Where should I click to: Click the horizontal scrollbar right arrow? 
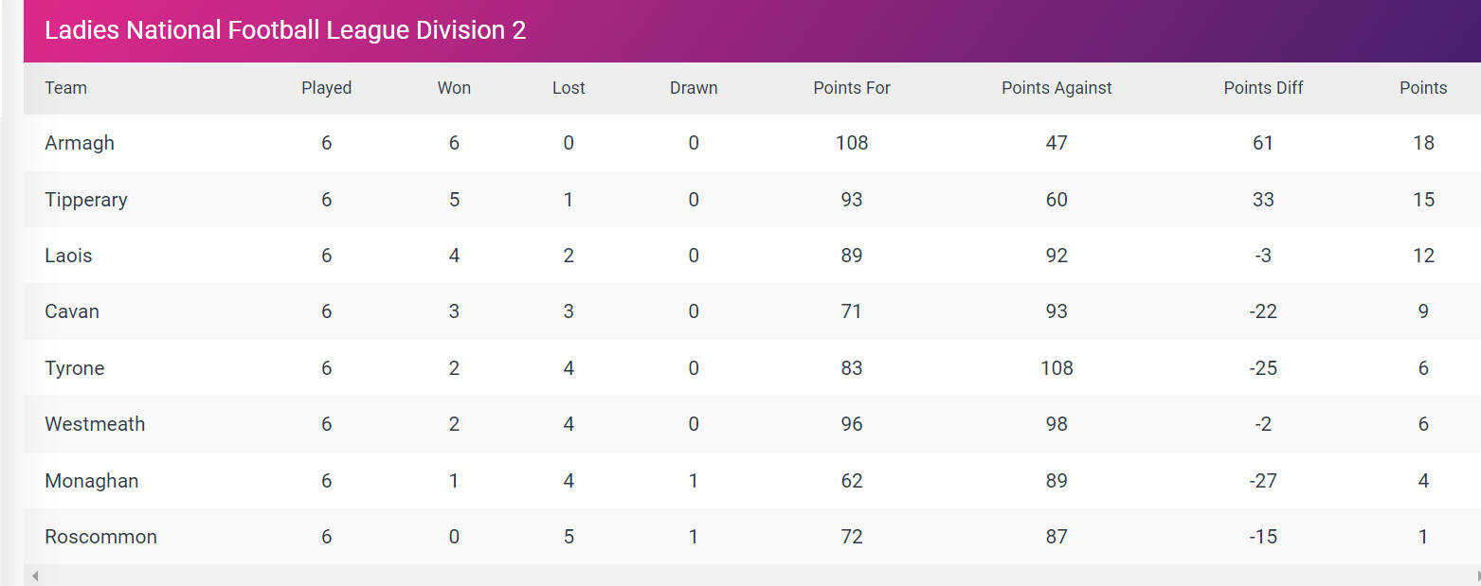coord(1477,576)
